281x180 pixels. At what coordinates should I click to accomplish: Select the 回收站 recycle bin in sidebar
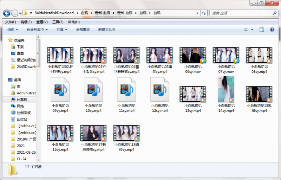(x=22, y=119)
